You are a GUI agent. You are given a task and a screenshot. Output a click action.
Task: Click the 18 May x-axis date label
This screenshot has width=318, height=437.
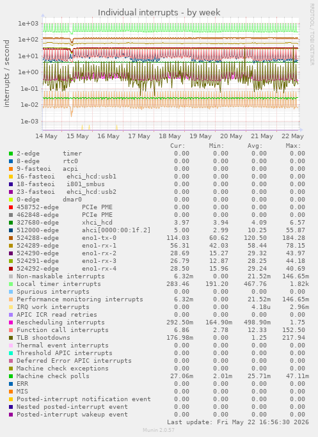(x=170, y=136)
